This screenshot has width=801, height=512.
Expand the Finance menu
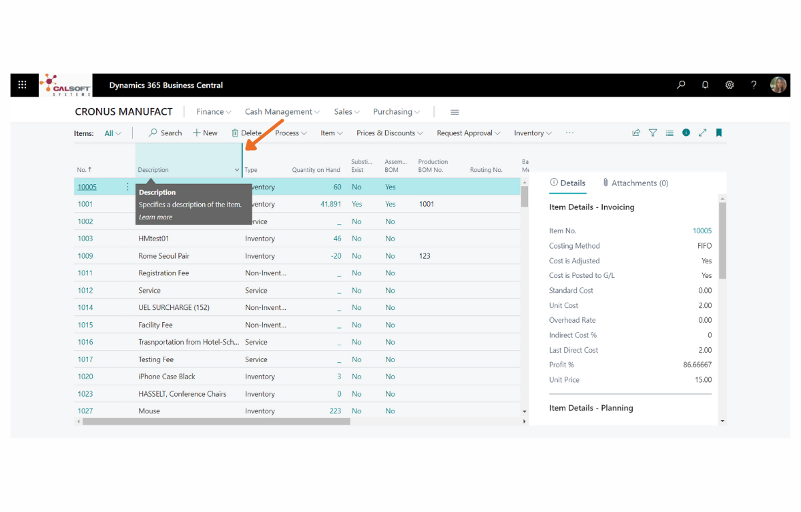pyautogui.click(x=214, y=112)
